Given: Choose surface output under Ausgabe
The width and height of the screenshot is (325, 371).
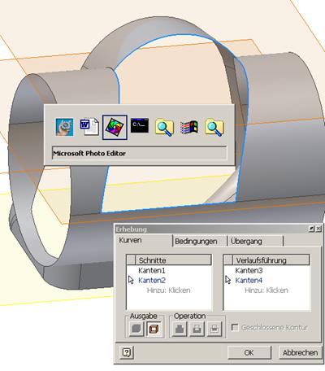Looking at the screenshot, I should tap(154, 329).
